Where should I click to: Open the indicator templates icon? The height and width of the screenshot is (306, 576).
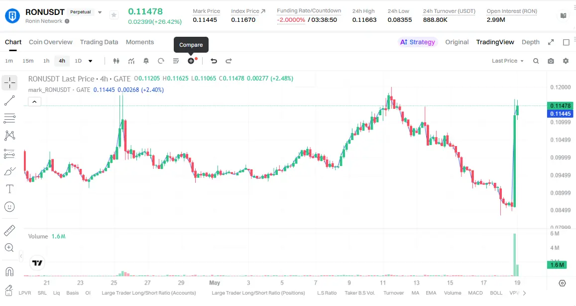point(176,61)
